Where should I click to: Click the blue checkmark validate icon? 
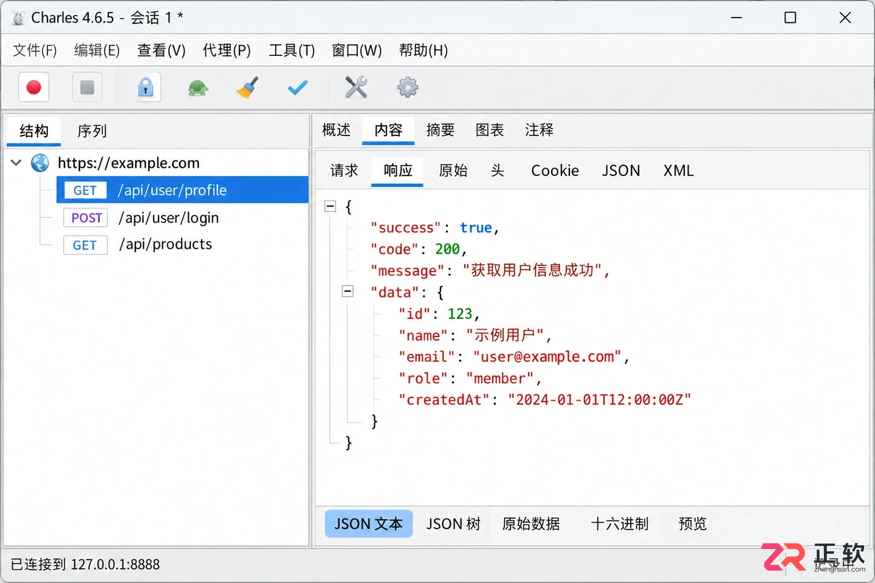point(298,88)
